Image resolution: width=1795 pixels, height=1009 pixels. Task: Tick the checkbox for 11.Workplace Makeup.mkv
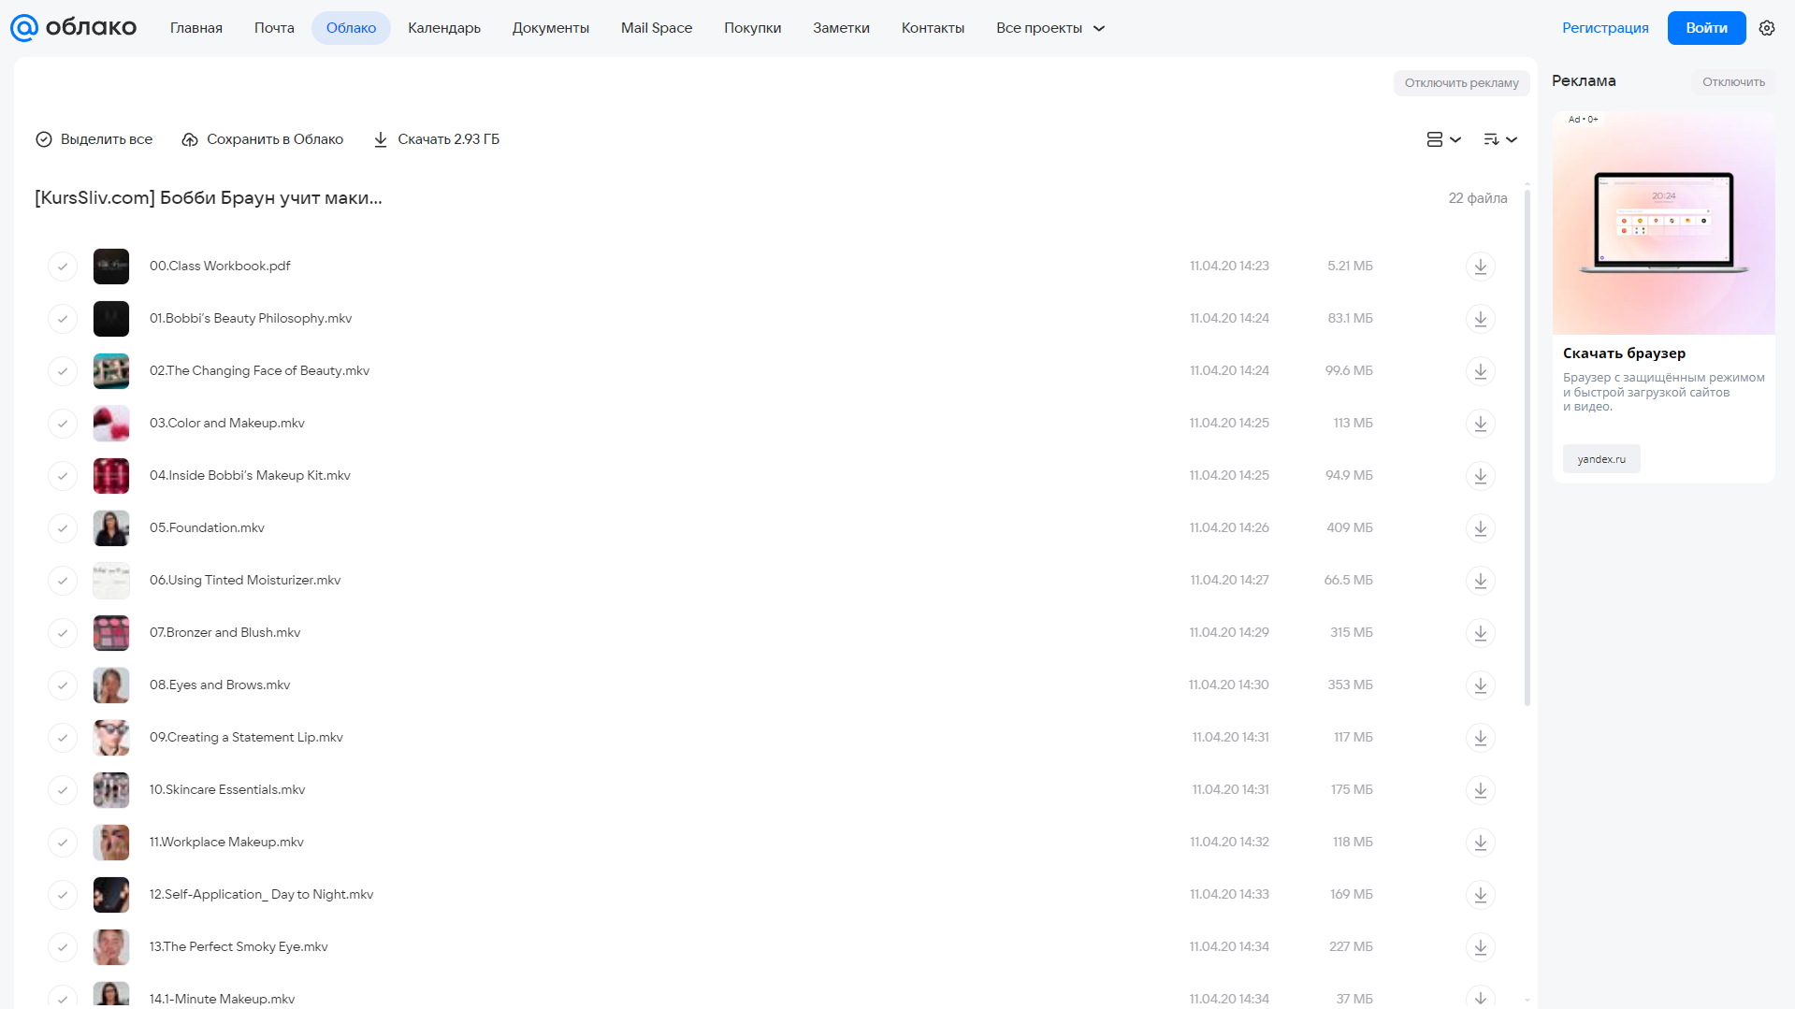point(63,843)
